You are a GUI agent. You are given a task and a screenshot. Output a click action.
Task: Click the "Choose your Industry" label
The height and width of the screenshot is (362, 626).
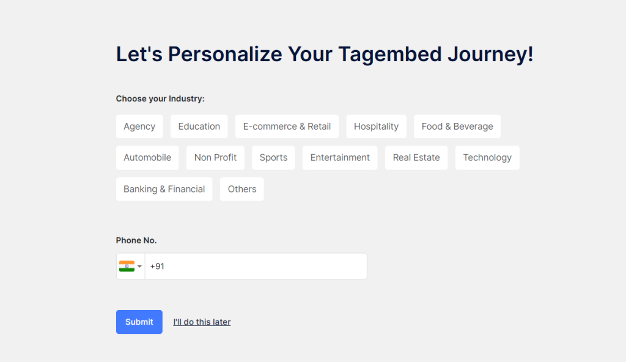click(x=160, y=98)
